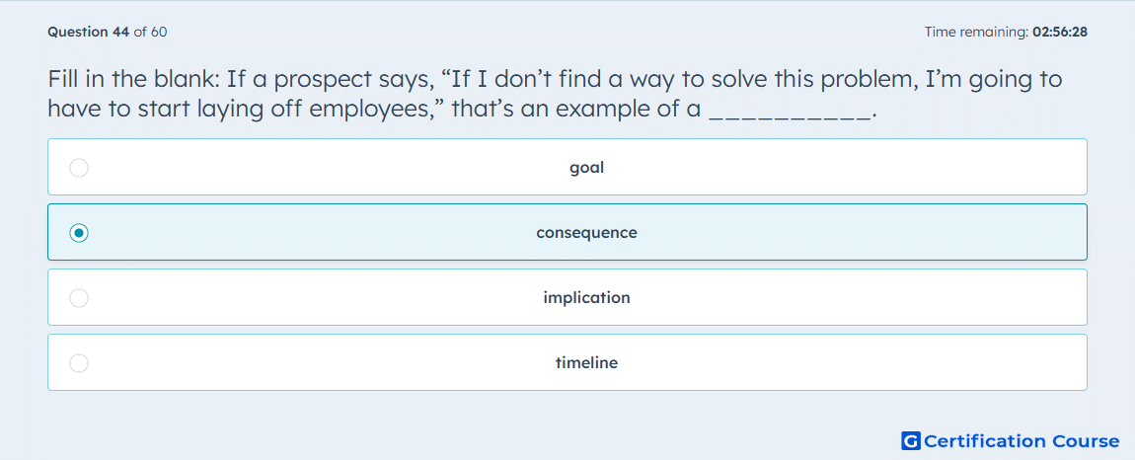Click the "of 60" question total
Image resolution: width=1135 pixels, height=460 pixels.
(x=151, y=32)
